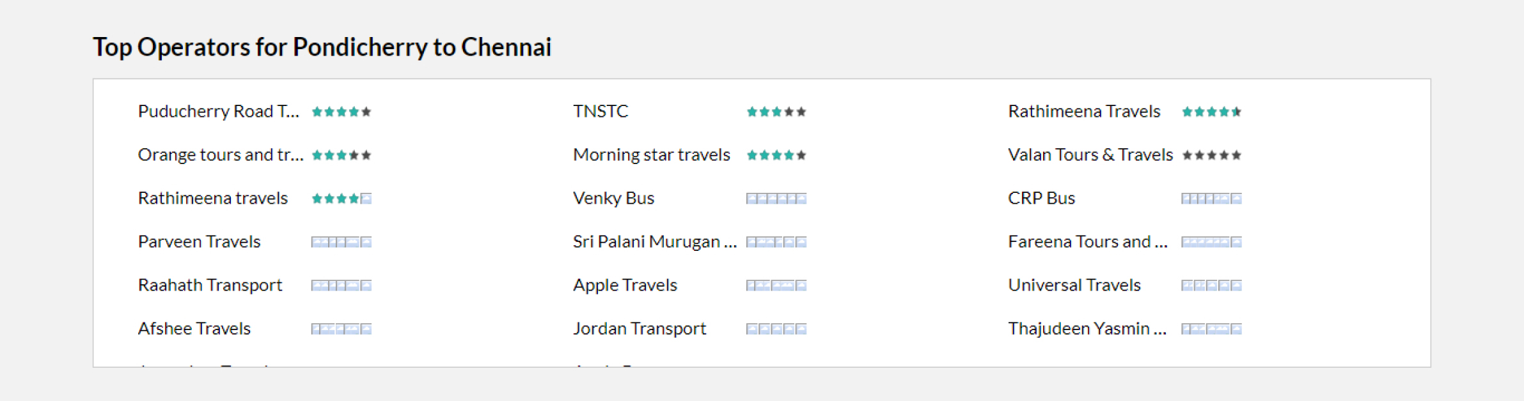Open Sri Palani Murugan ... operator page
This screenshot has width=1524, height=401.
(655, 241)
